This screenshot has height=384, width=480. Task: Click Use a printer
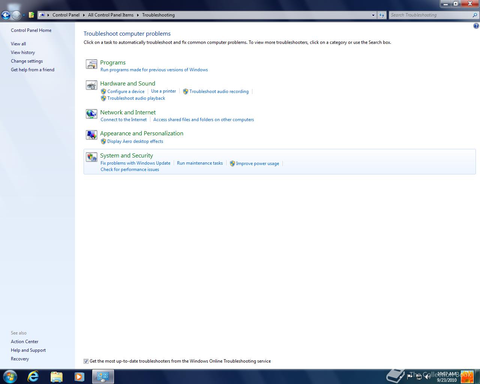coord(163,91)
